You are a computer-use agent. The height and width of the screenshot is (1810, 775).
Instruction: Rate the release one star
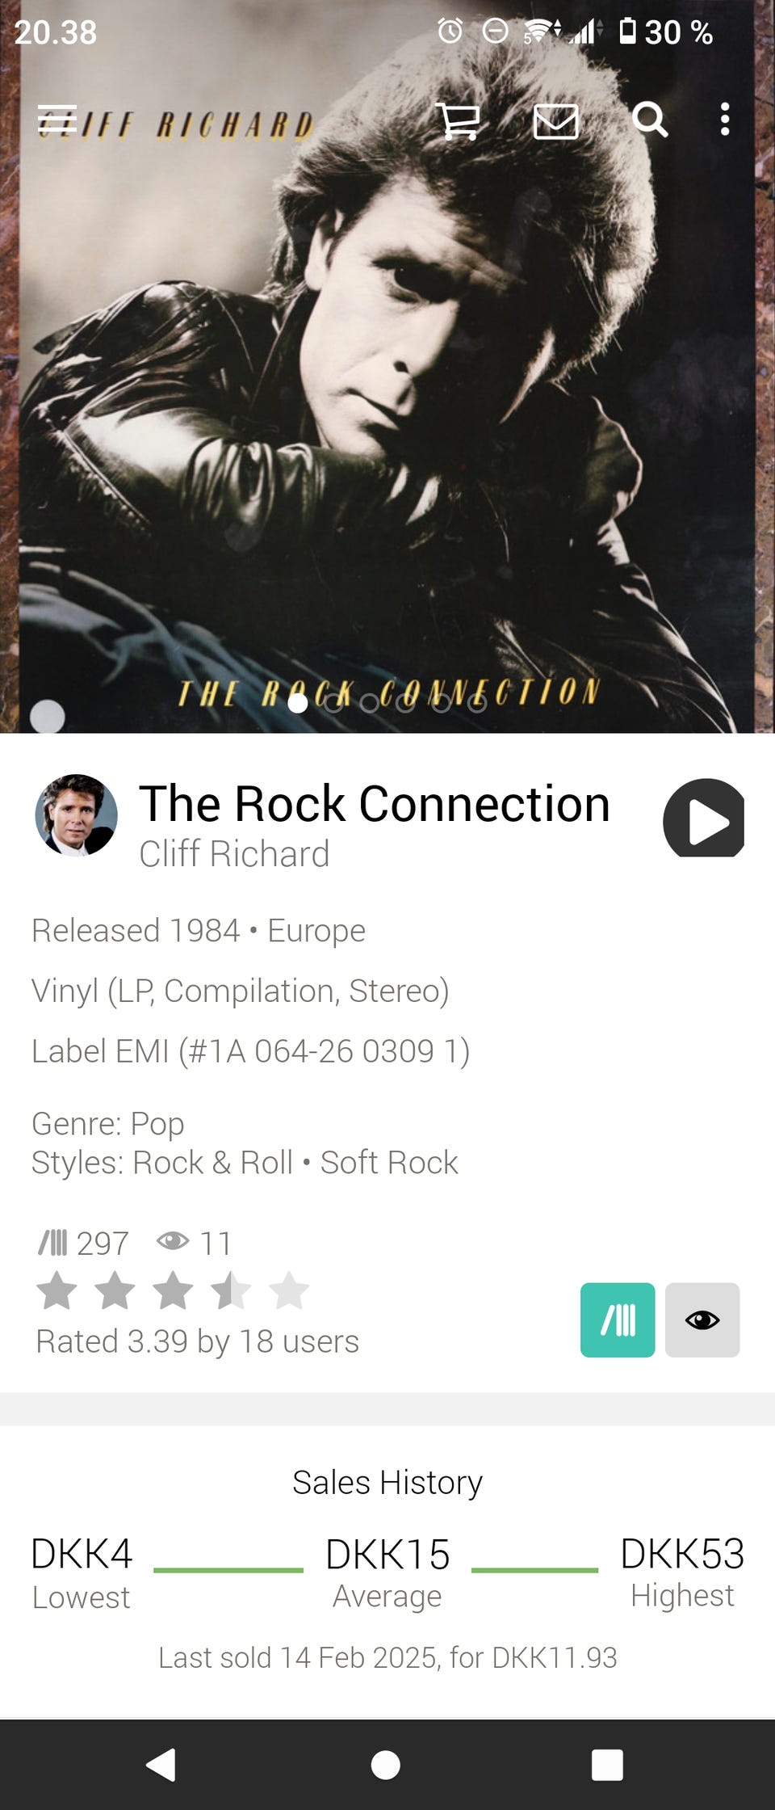pyautogui.click(x=57, y=1290)
